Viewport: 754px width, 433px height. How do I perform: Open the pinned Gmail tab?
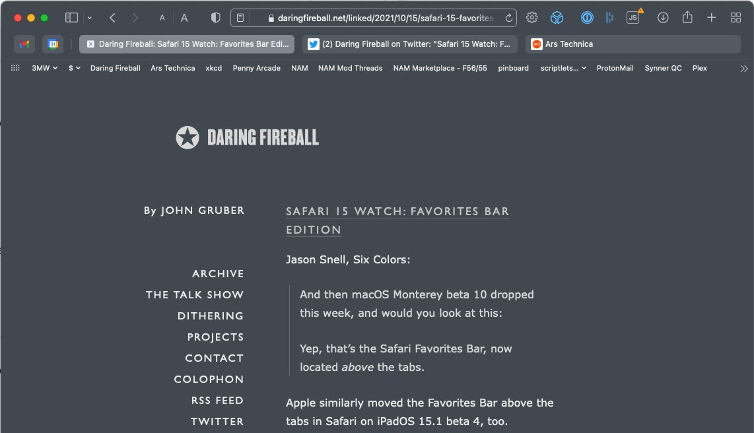(x=24, y=44)
